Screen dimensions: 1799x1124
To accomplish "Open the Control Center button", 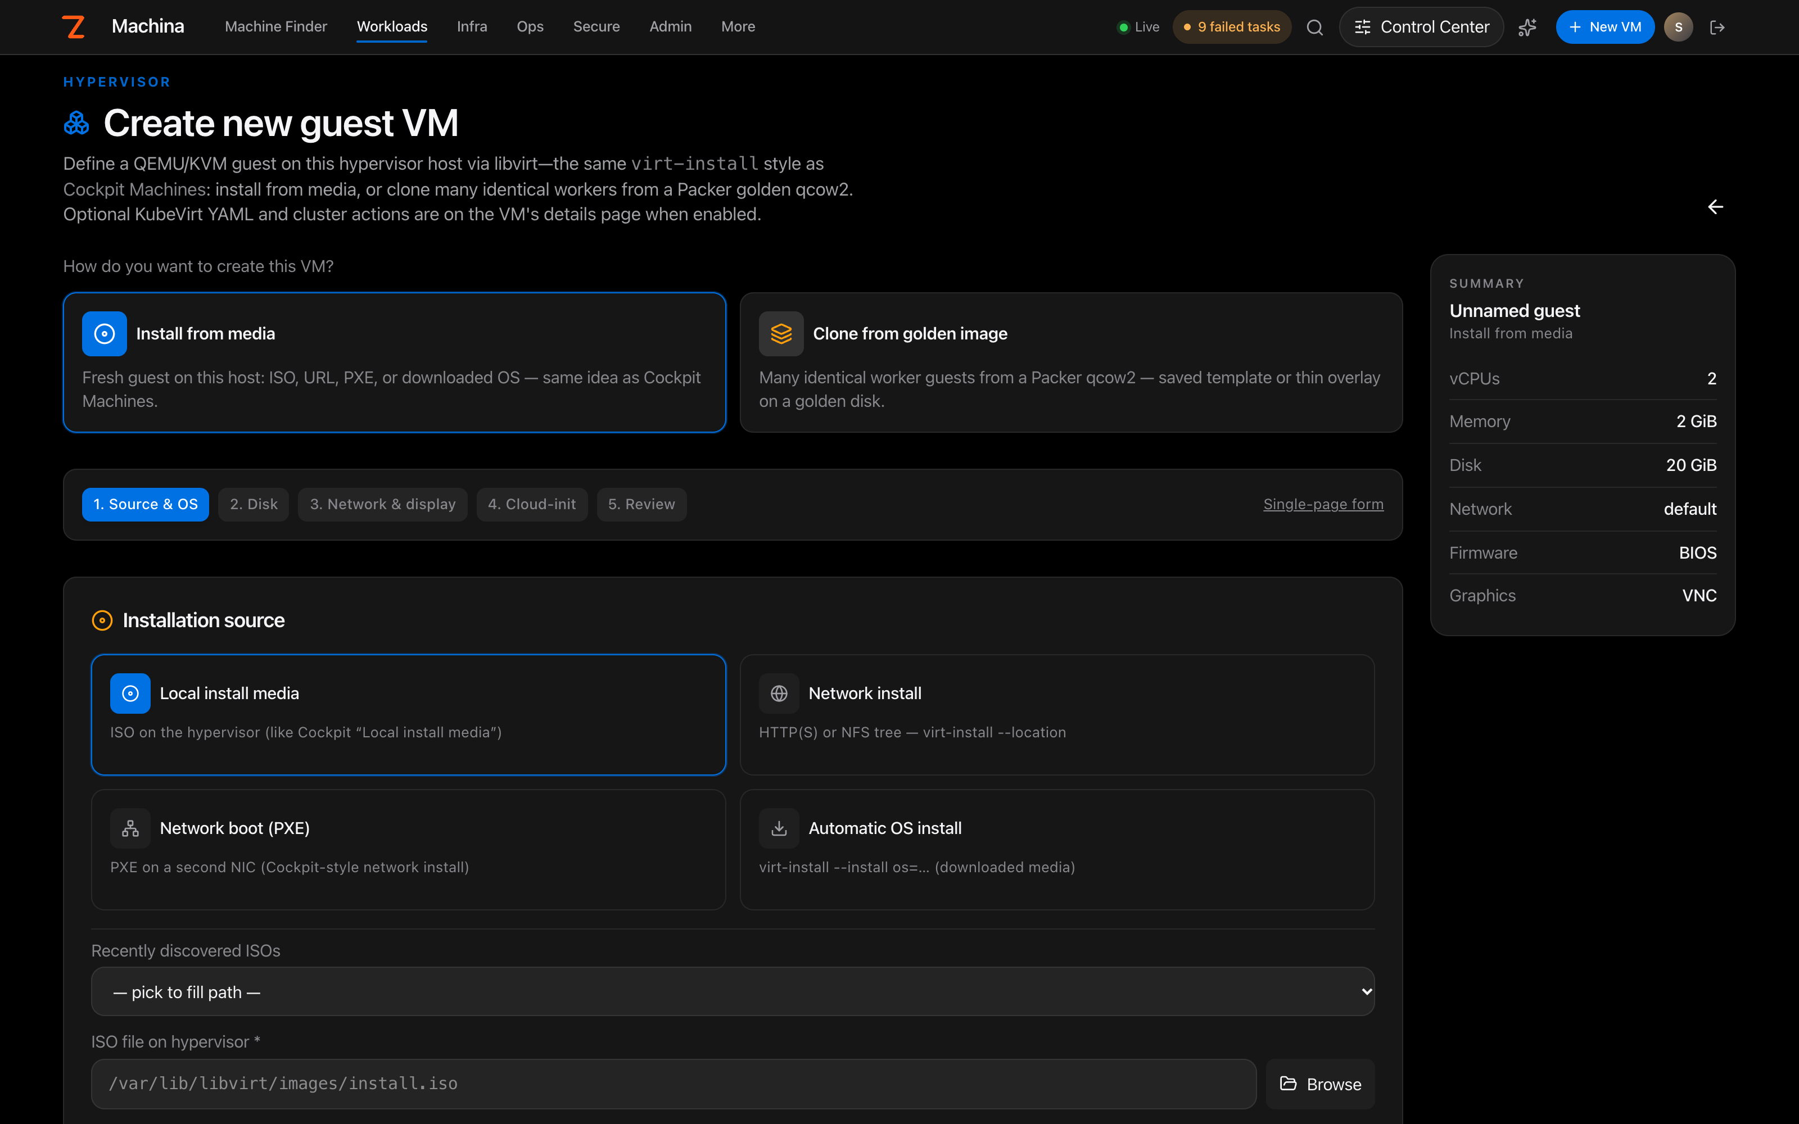I will [1421, 28].
